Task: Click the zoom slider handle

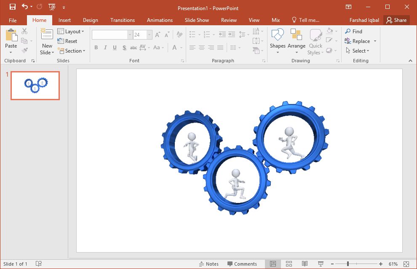Action: point(348,264)
